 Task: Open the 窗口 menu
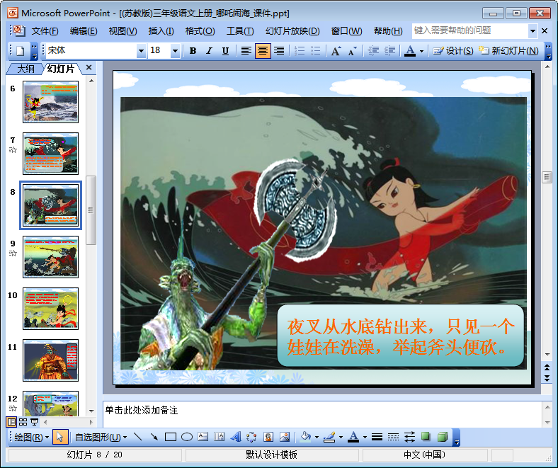[x=346, y=31]
